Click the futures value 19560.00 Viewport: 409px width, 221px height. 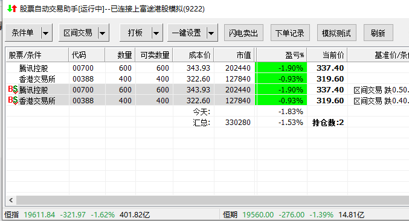tap(258, 215)
